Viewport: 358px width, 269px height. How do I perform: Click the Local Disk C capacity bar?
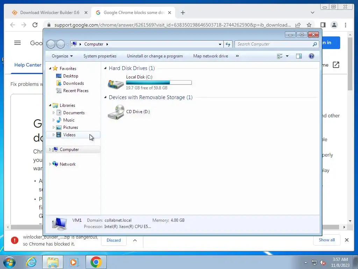tap(159, 83)
